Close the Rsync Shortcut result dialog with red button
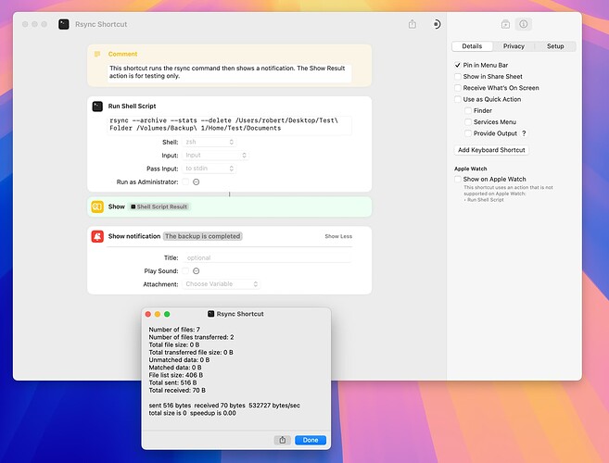Image resolution: width=609 pixels, height=463 pixels. point(148,314)
